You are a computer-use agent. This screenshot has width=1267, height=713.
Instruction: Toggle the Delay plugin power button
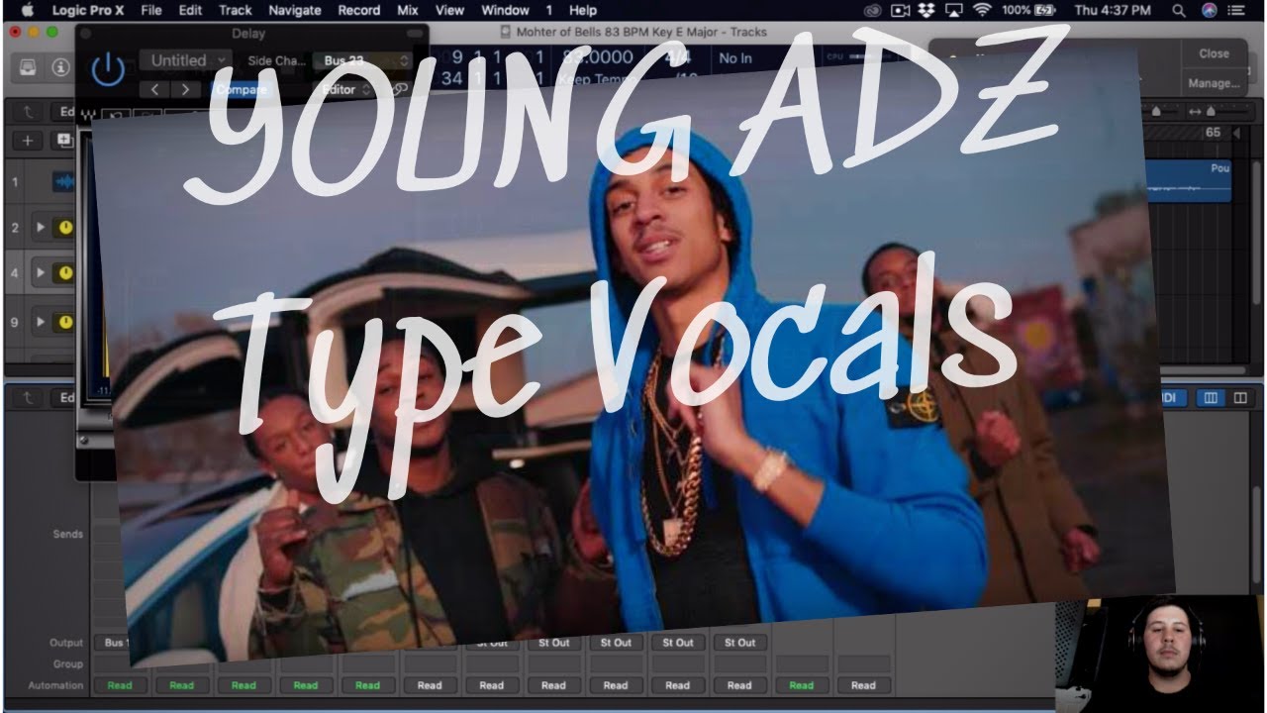tap(108, 69)
